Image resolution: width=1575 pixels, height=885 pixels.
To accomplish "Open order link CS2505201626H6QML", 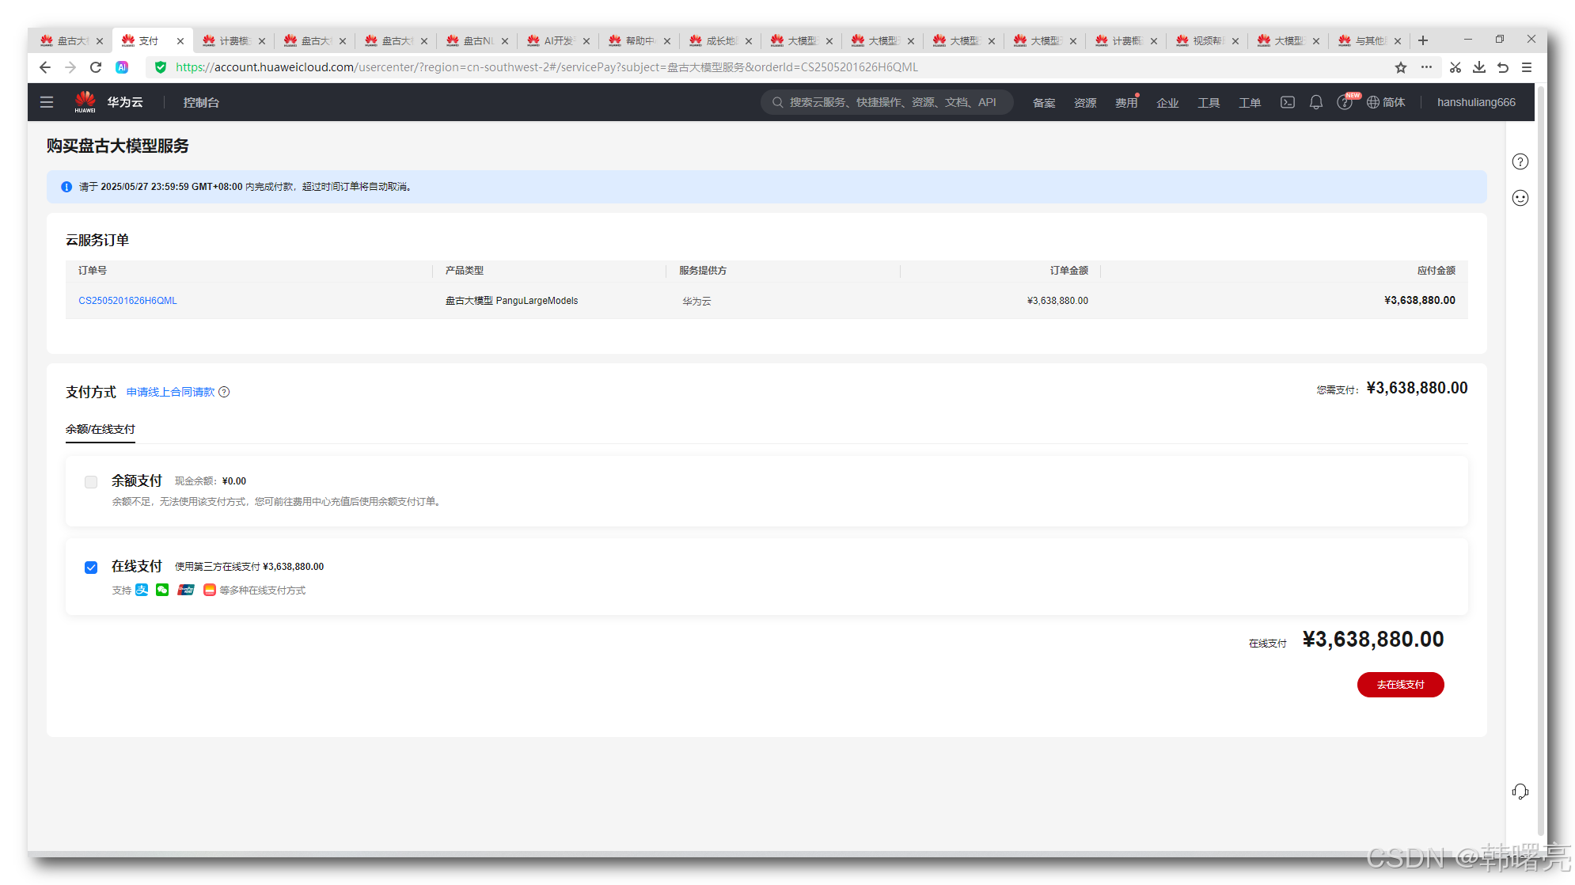I will pyautogui.click(x=127, y=301).
